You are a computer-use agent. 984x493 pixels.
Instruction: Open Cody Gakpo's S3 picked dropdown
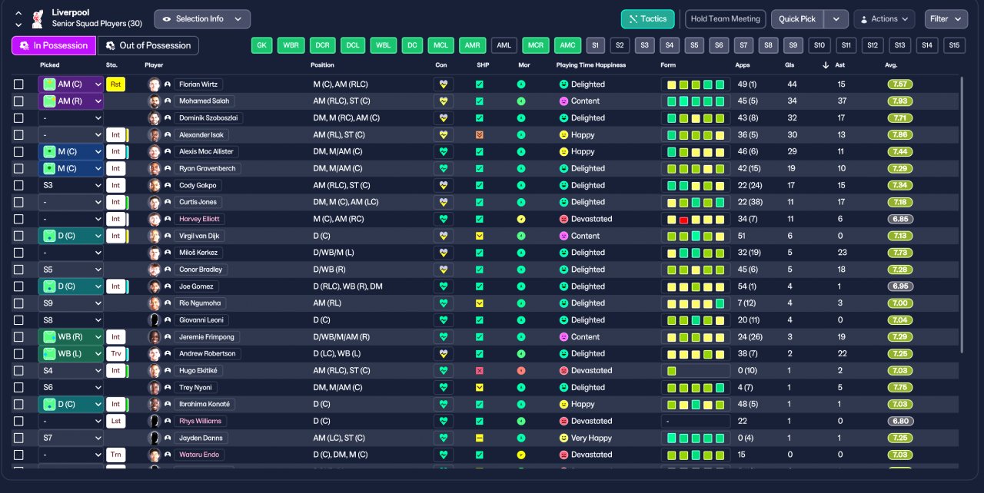coord(71,185)
